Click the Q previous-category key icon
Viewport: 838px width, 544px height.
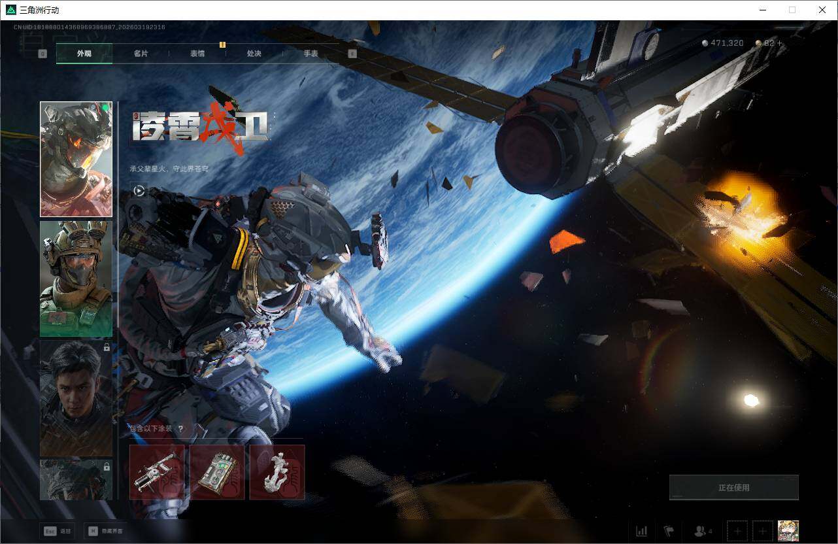click(42, 54)
